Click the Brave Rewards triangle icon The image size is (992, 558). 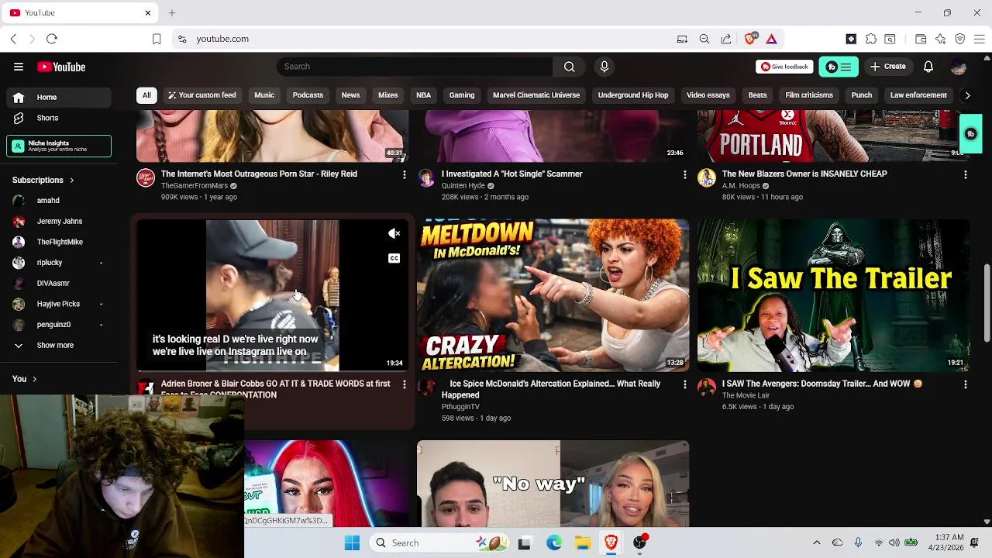[x=771, y=39]
